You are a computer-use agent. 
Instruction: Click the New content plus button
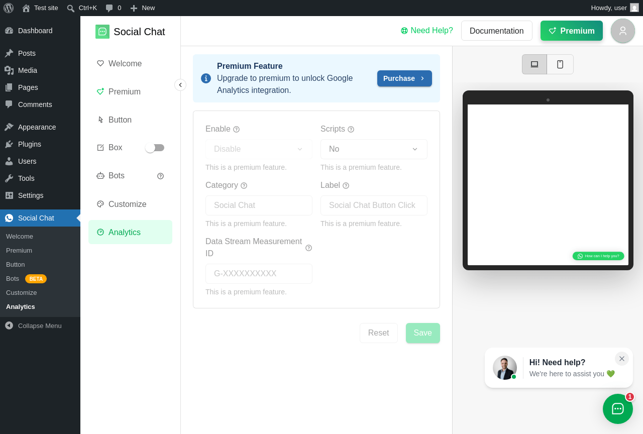tap(142, 8)
